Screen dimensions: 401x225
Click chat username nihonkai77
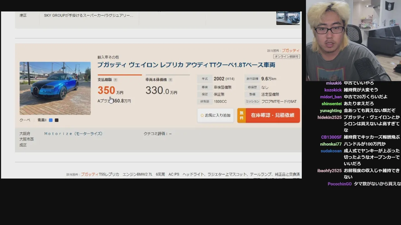pyautogui.click(x=331, y=144)
